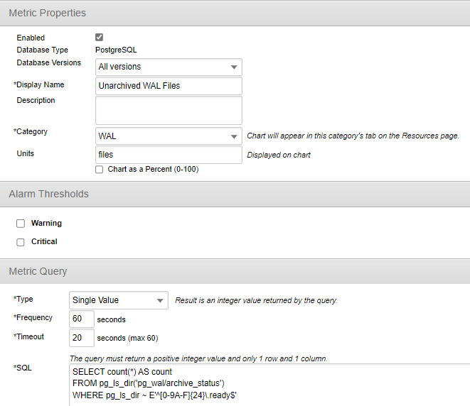Click the PostgreSQL database type text
The height and width of the screenshot is (406, 470).
116,50
